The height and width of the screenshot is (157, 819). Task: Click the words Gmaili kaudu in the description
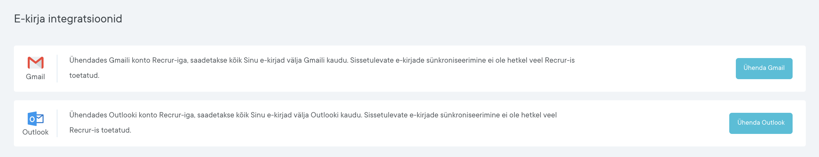(x=325, y=60)
